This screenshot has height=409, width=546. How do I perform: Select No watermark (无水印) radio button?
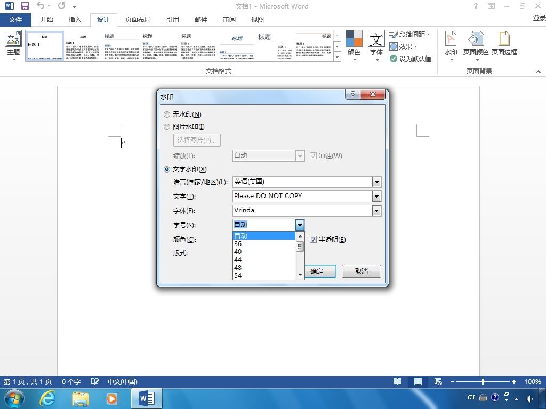pyautogui.click(x=167, y=114)
